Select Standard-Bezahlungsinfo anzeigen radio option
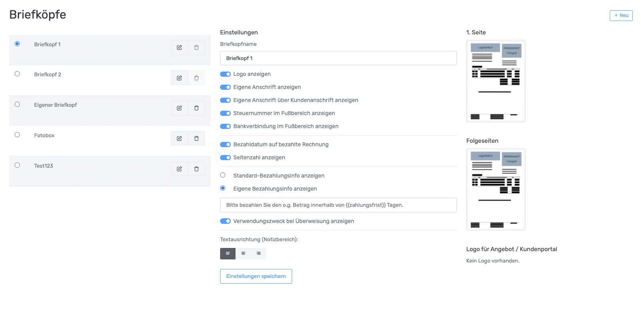The height and width of the screenshot is (312, 641). tap(223, 175)
